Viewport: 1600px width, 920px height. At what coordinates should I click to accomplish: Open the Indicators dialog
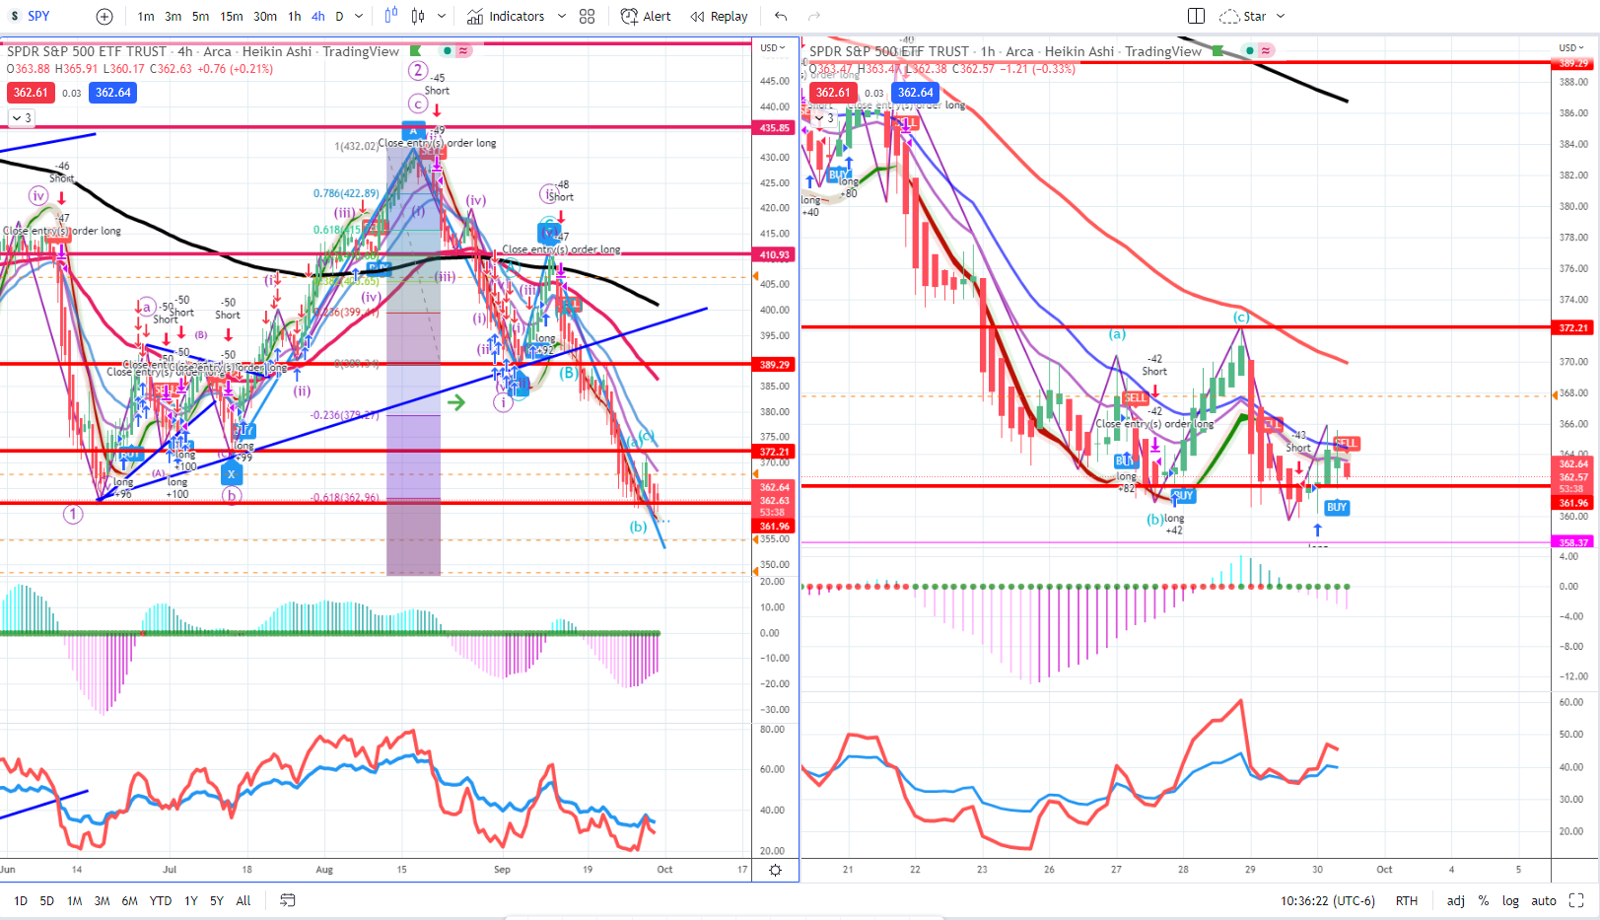click(x=506, y=17)
